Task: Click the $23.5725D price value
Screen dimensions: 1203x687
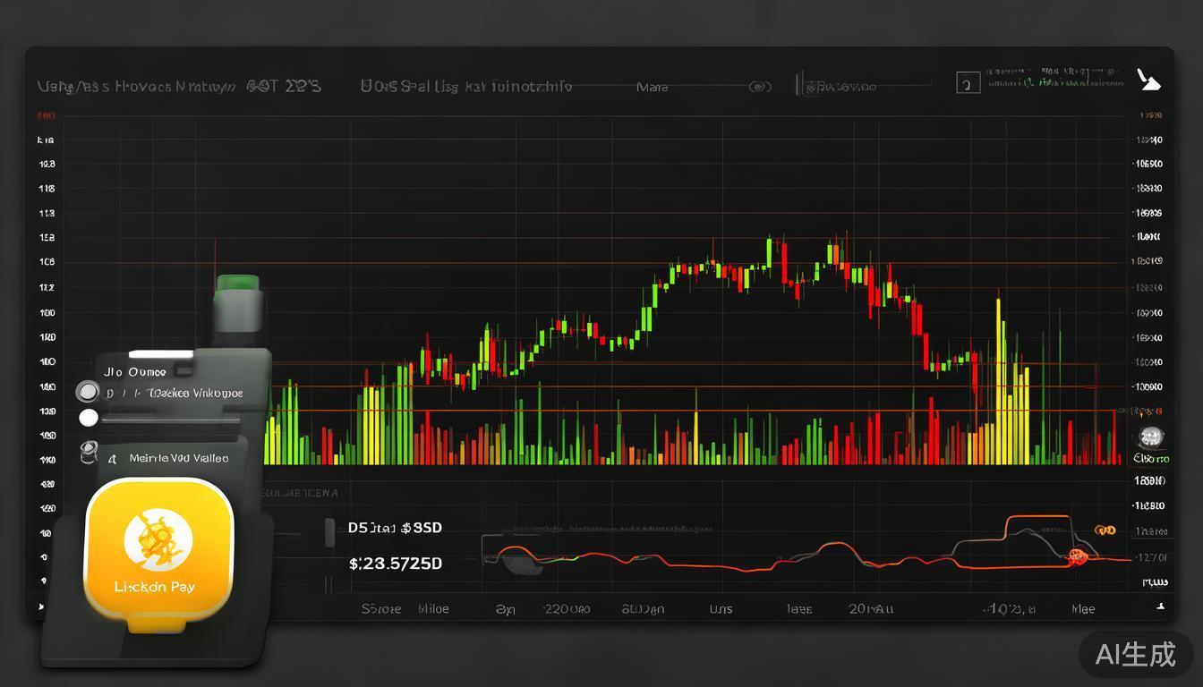Action: (395, 564)
